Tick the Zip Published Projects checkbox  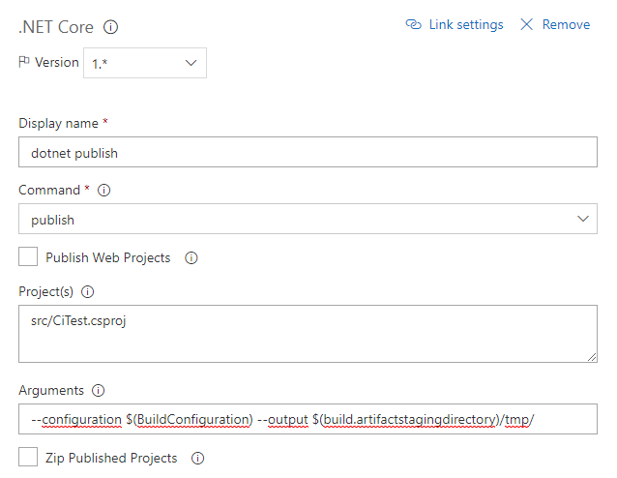[x=28, y=457]
